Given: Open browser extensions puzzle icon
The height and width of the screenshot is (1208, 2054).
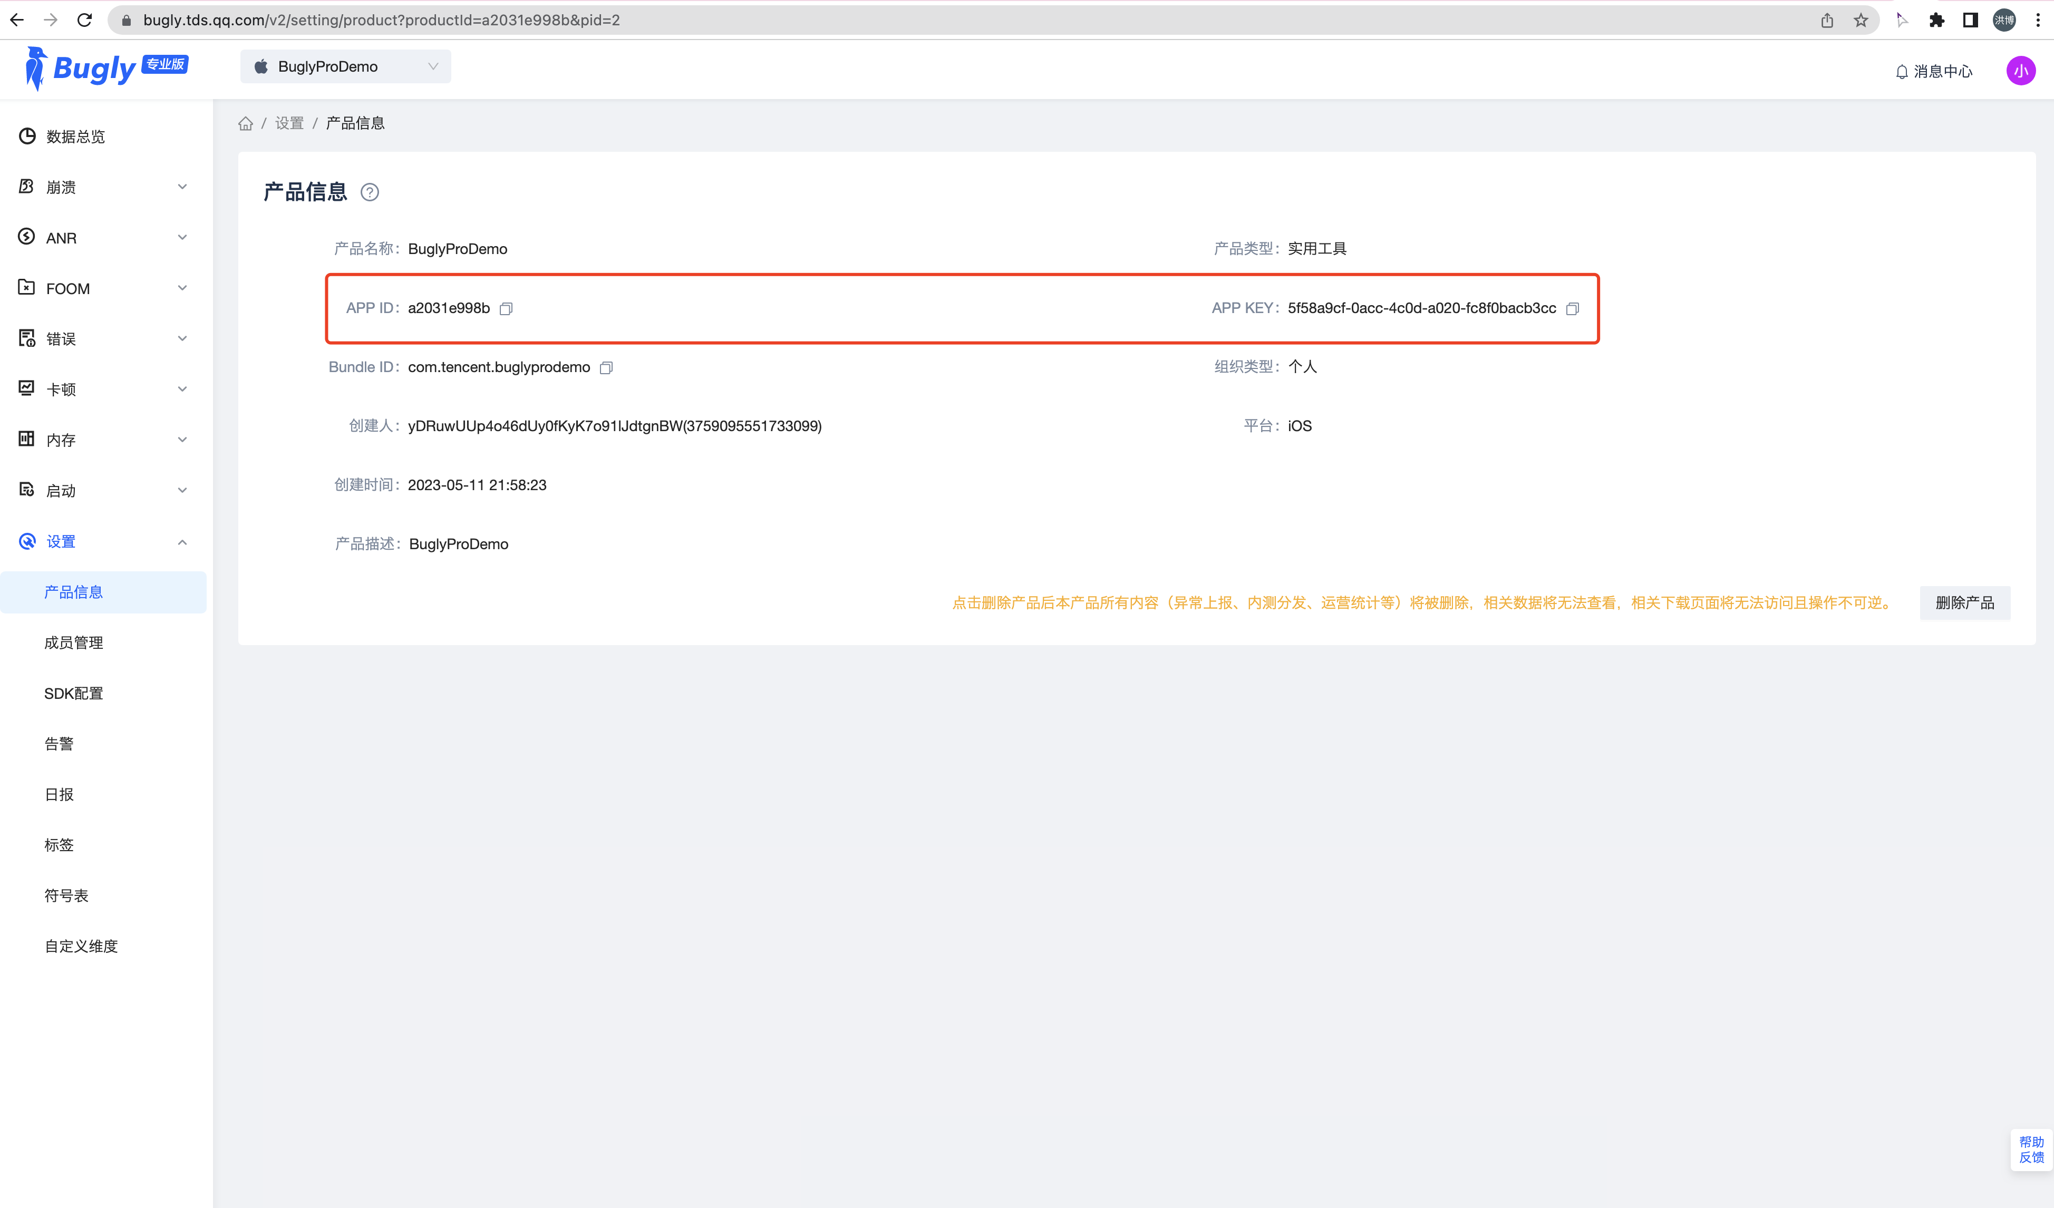Looking at the screenshot, I should coord(1936,21).
